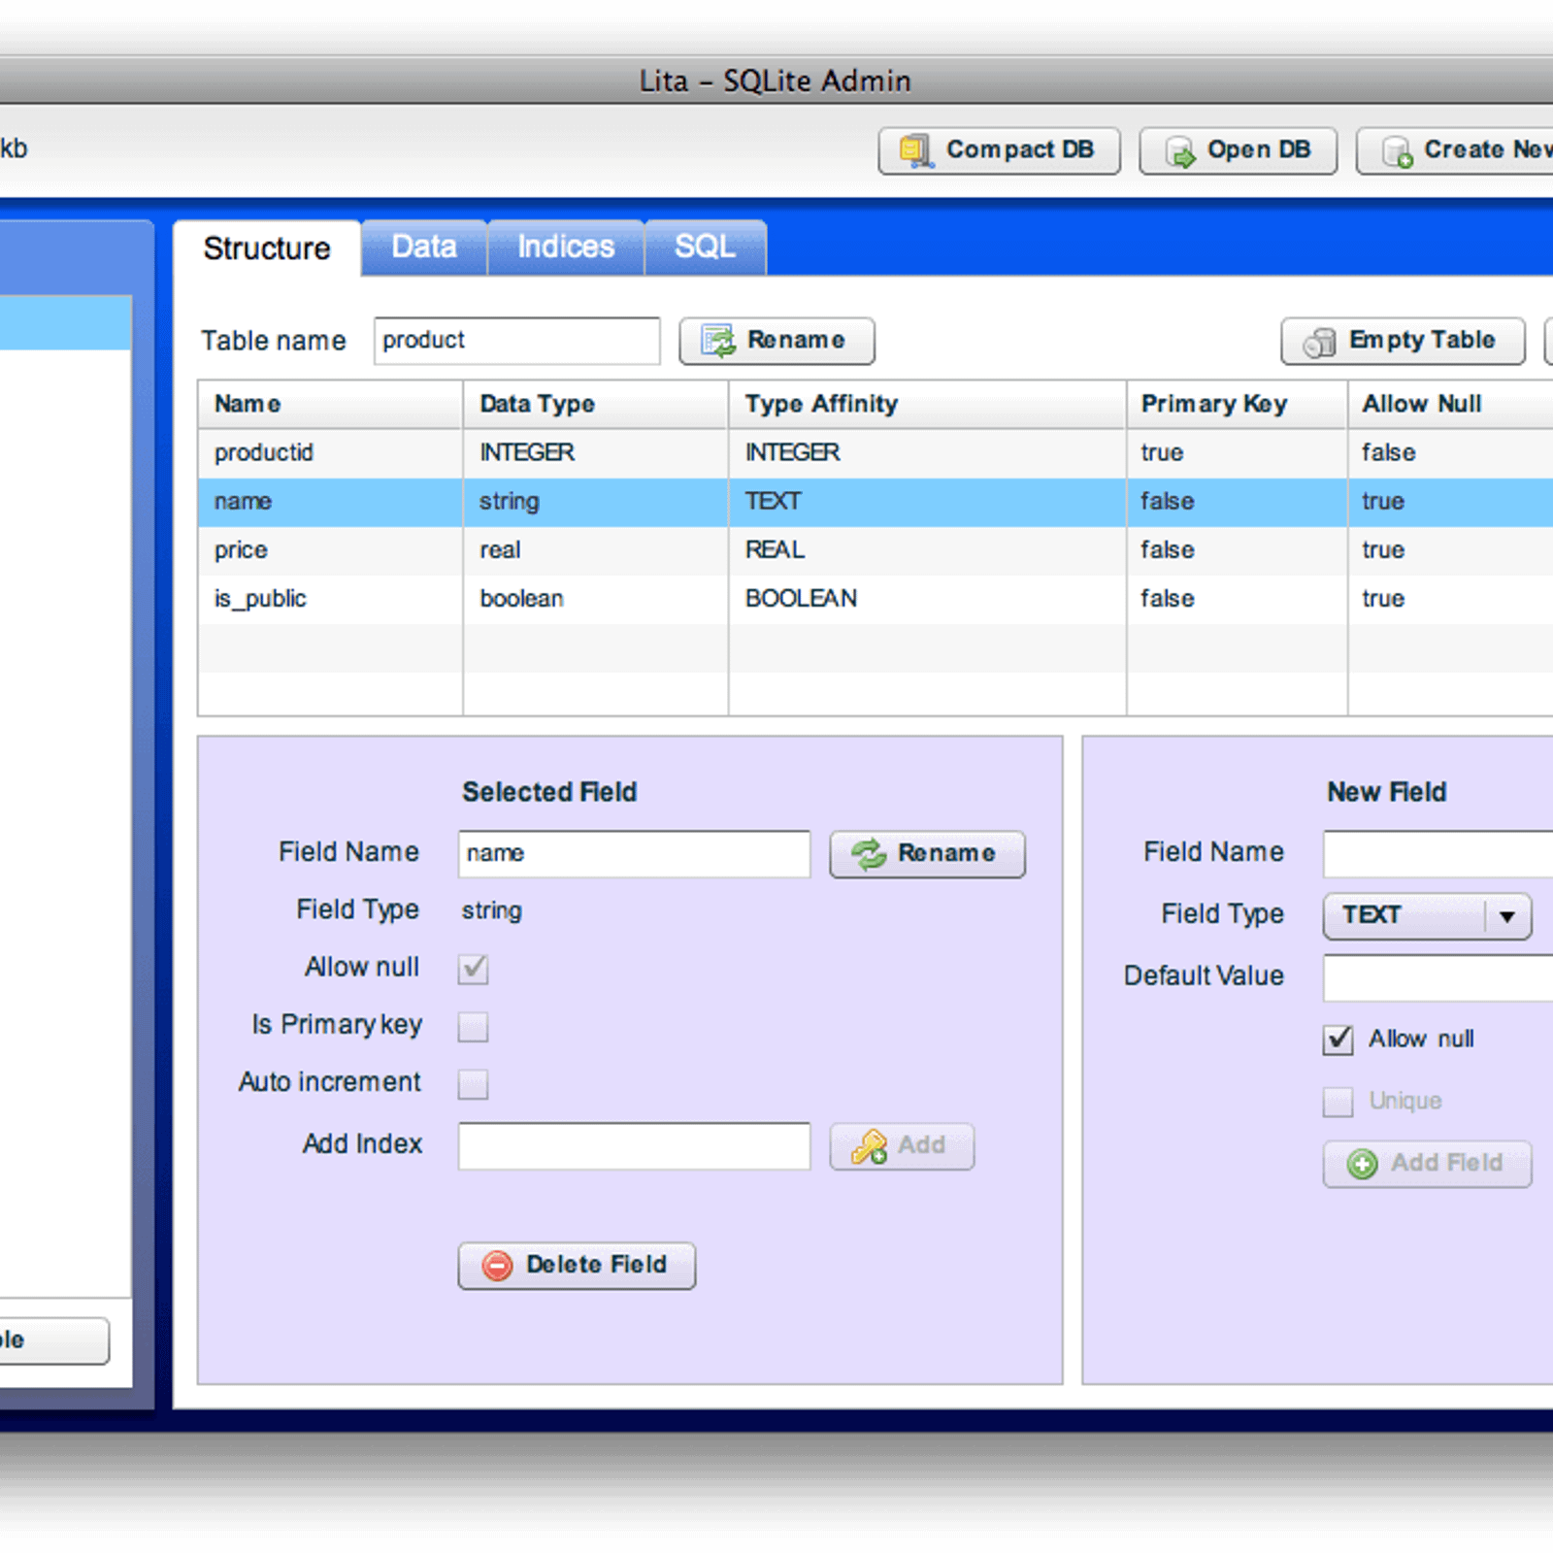Toggle the Is Primary key checkbox
The image size is (1553, 1553).
point(473,1027)
